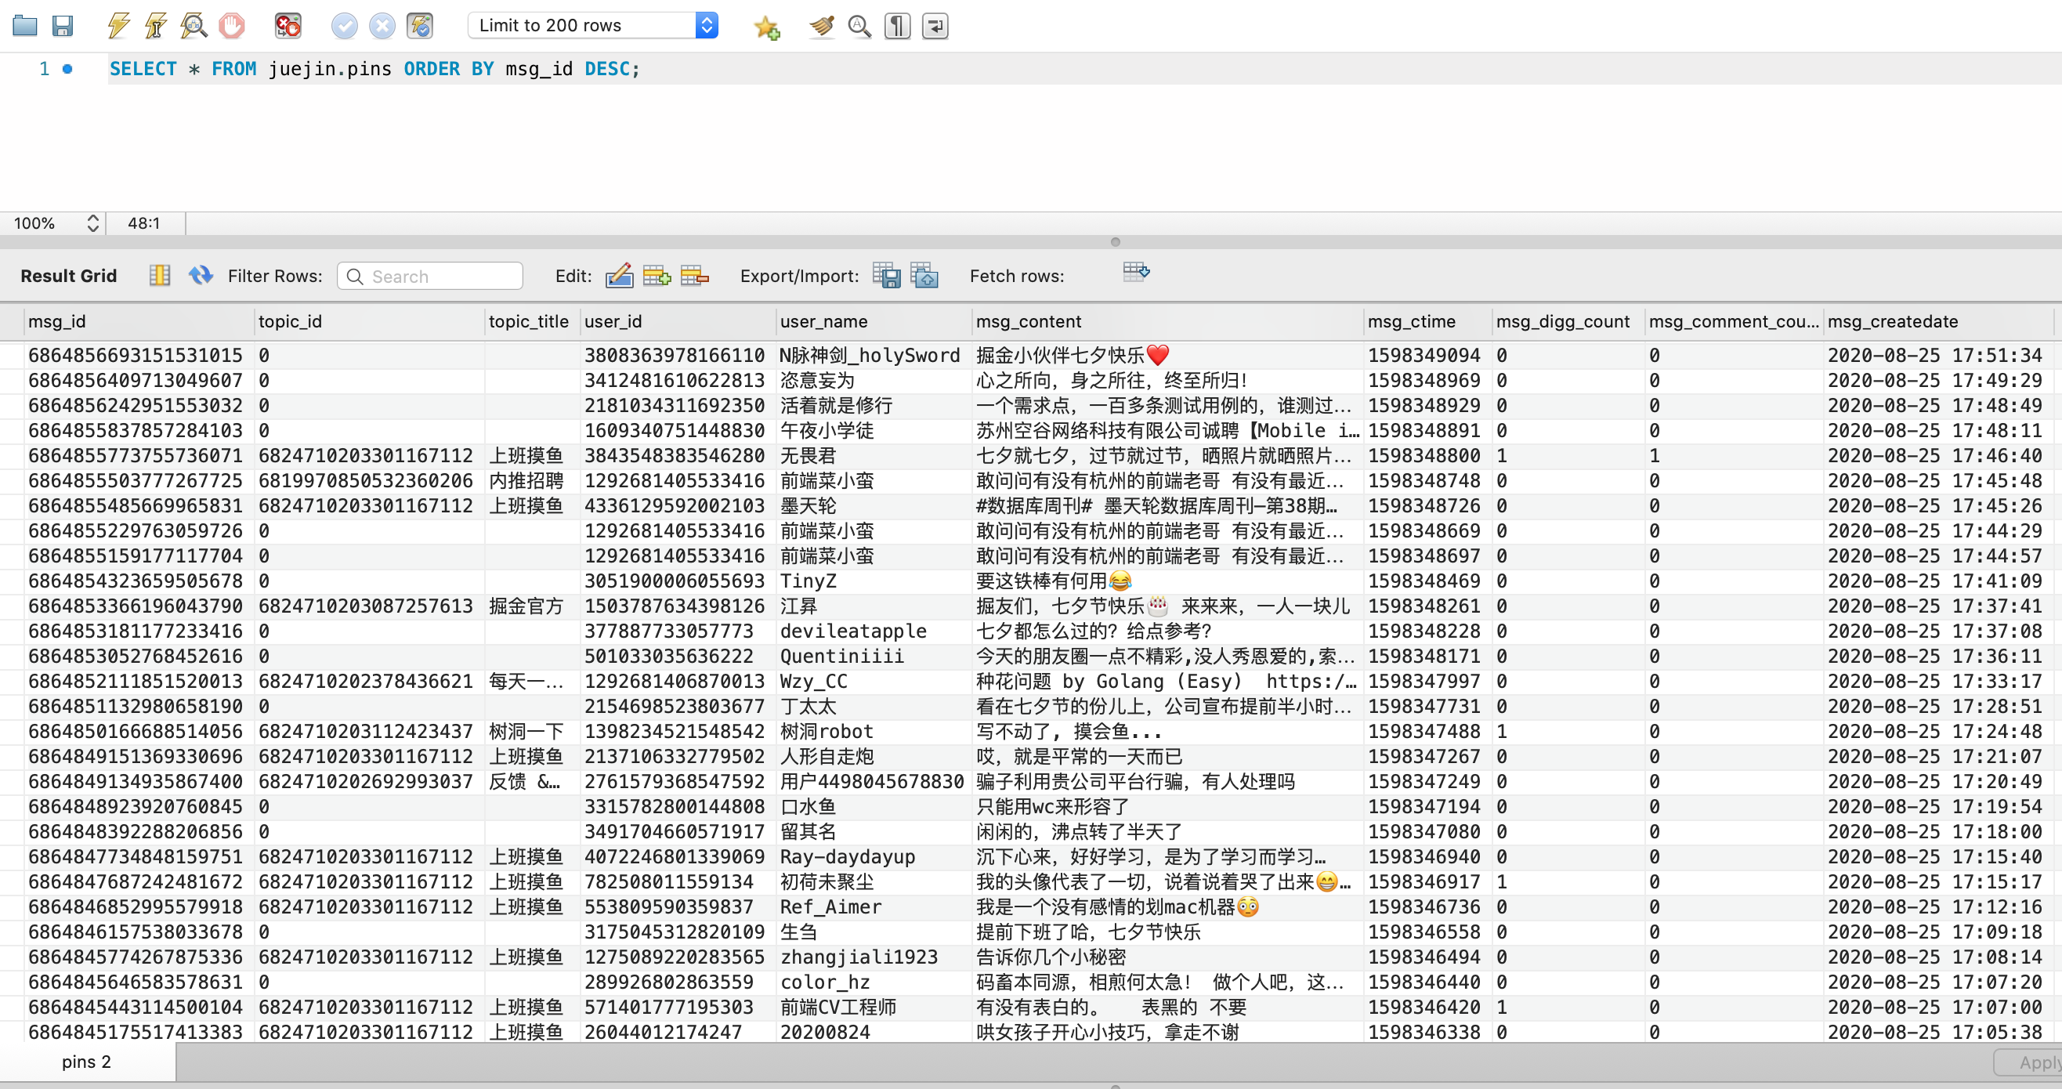Save the script with the floppy disk icon
Viewport: 2062px width, 1089px height.
(63, 26)
